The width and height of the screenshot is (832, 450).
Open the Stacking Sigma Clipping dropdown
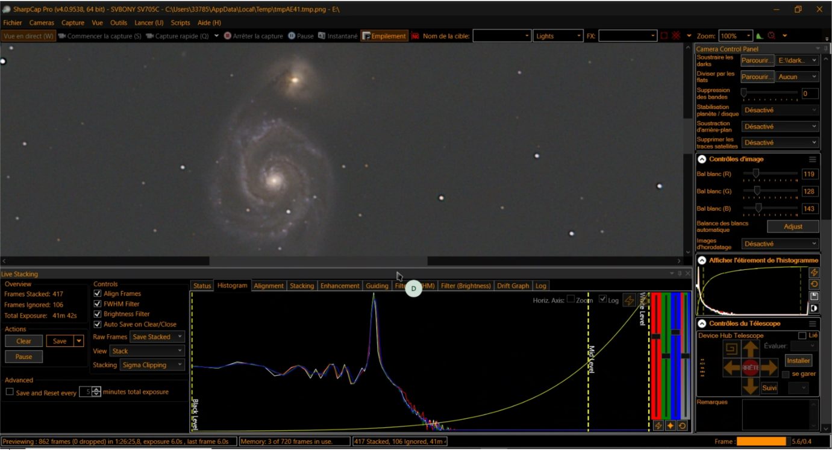click(152, 365)
